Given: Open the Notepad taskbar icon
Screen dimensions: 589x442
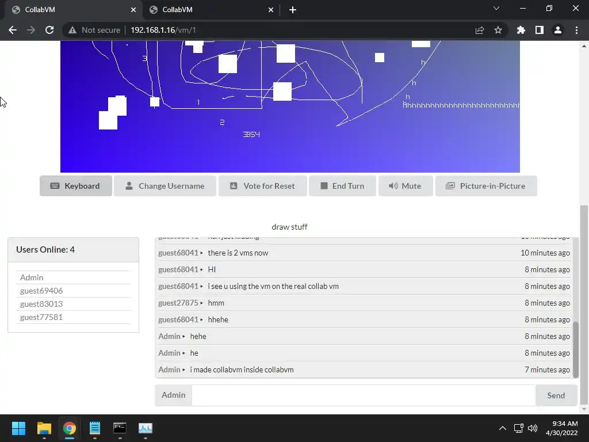Looking at the screenshot, I should 95,428.
